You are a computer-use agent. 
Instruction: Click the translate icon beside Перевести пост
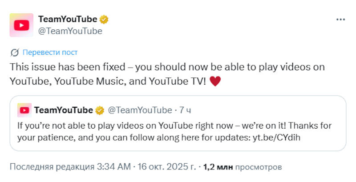(15, 53)
